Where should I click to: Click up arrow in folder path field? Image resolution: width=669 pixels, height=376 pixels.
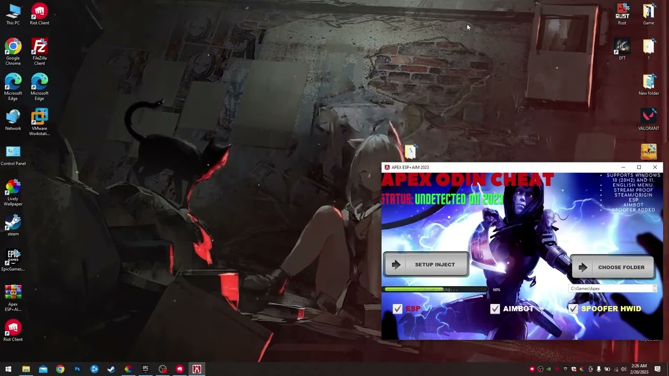point(654,287)
